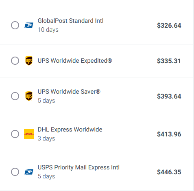Click the UPS shield icon for Saver
Screen dimensions: 194x191
pos(29,96)
